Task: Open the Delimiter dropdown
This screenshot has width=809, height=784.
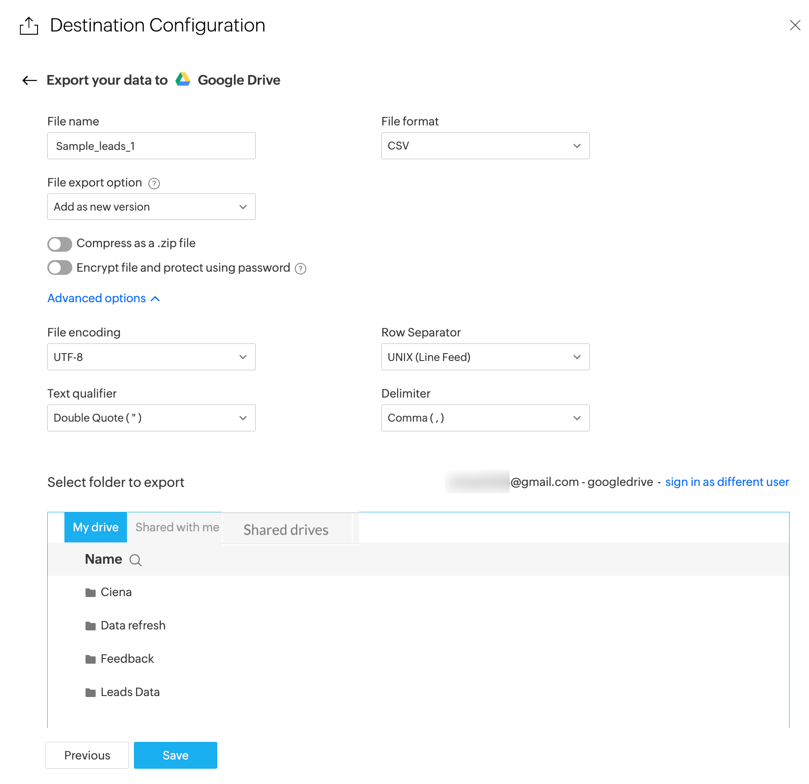Action: 485,418
